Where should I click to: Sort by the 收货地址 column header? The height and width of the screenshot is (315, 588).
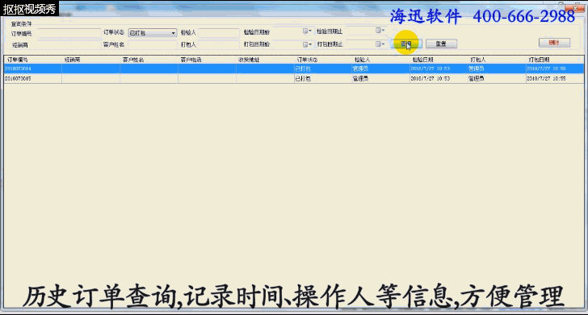tap(265, 60)
